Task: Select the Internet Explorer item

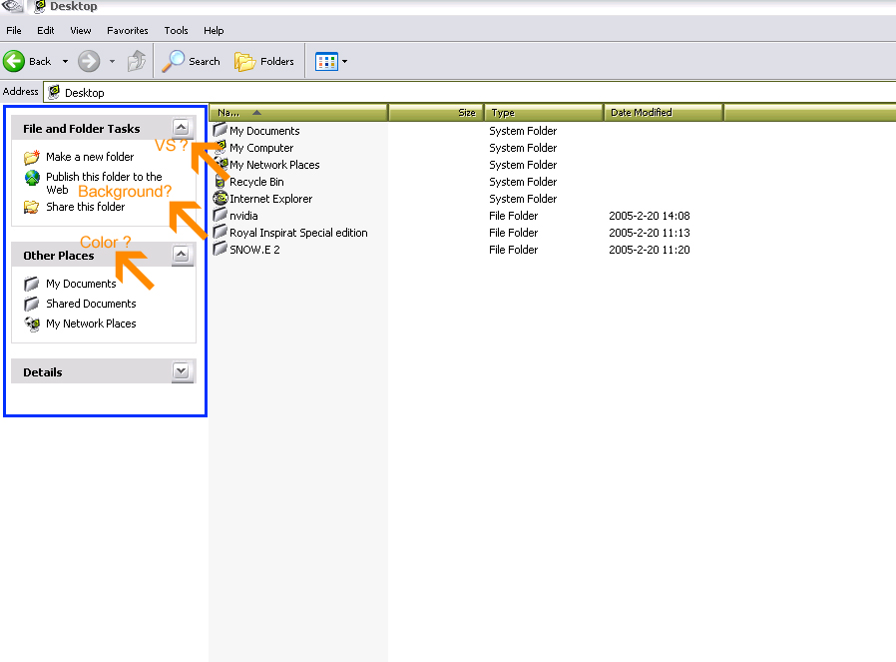Action: (270, 199)
